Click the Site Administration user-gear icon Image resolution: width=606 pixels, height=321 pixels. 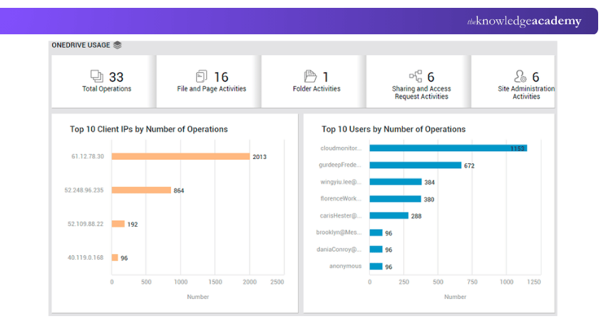coord(520,76)
